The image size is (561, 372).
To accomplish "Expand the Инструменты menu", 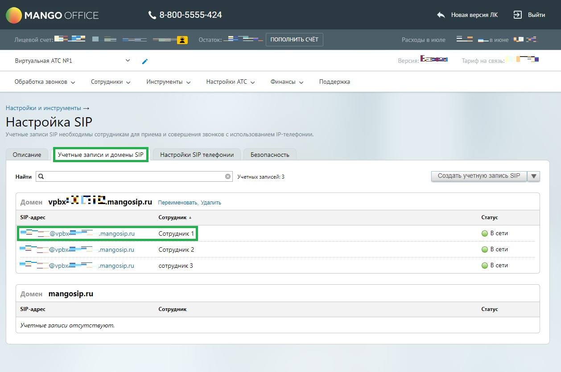I will point(169,82).
